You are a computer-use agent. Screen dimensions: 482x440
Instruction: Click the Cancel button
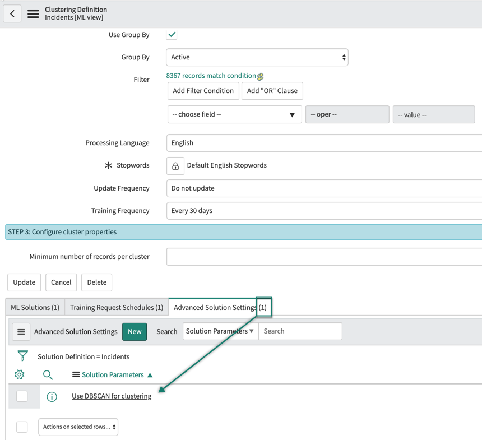(61, 282)
